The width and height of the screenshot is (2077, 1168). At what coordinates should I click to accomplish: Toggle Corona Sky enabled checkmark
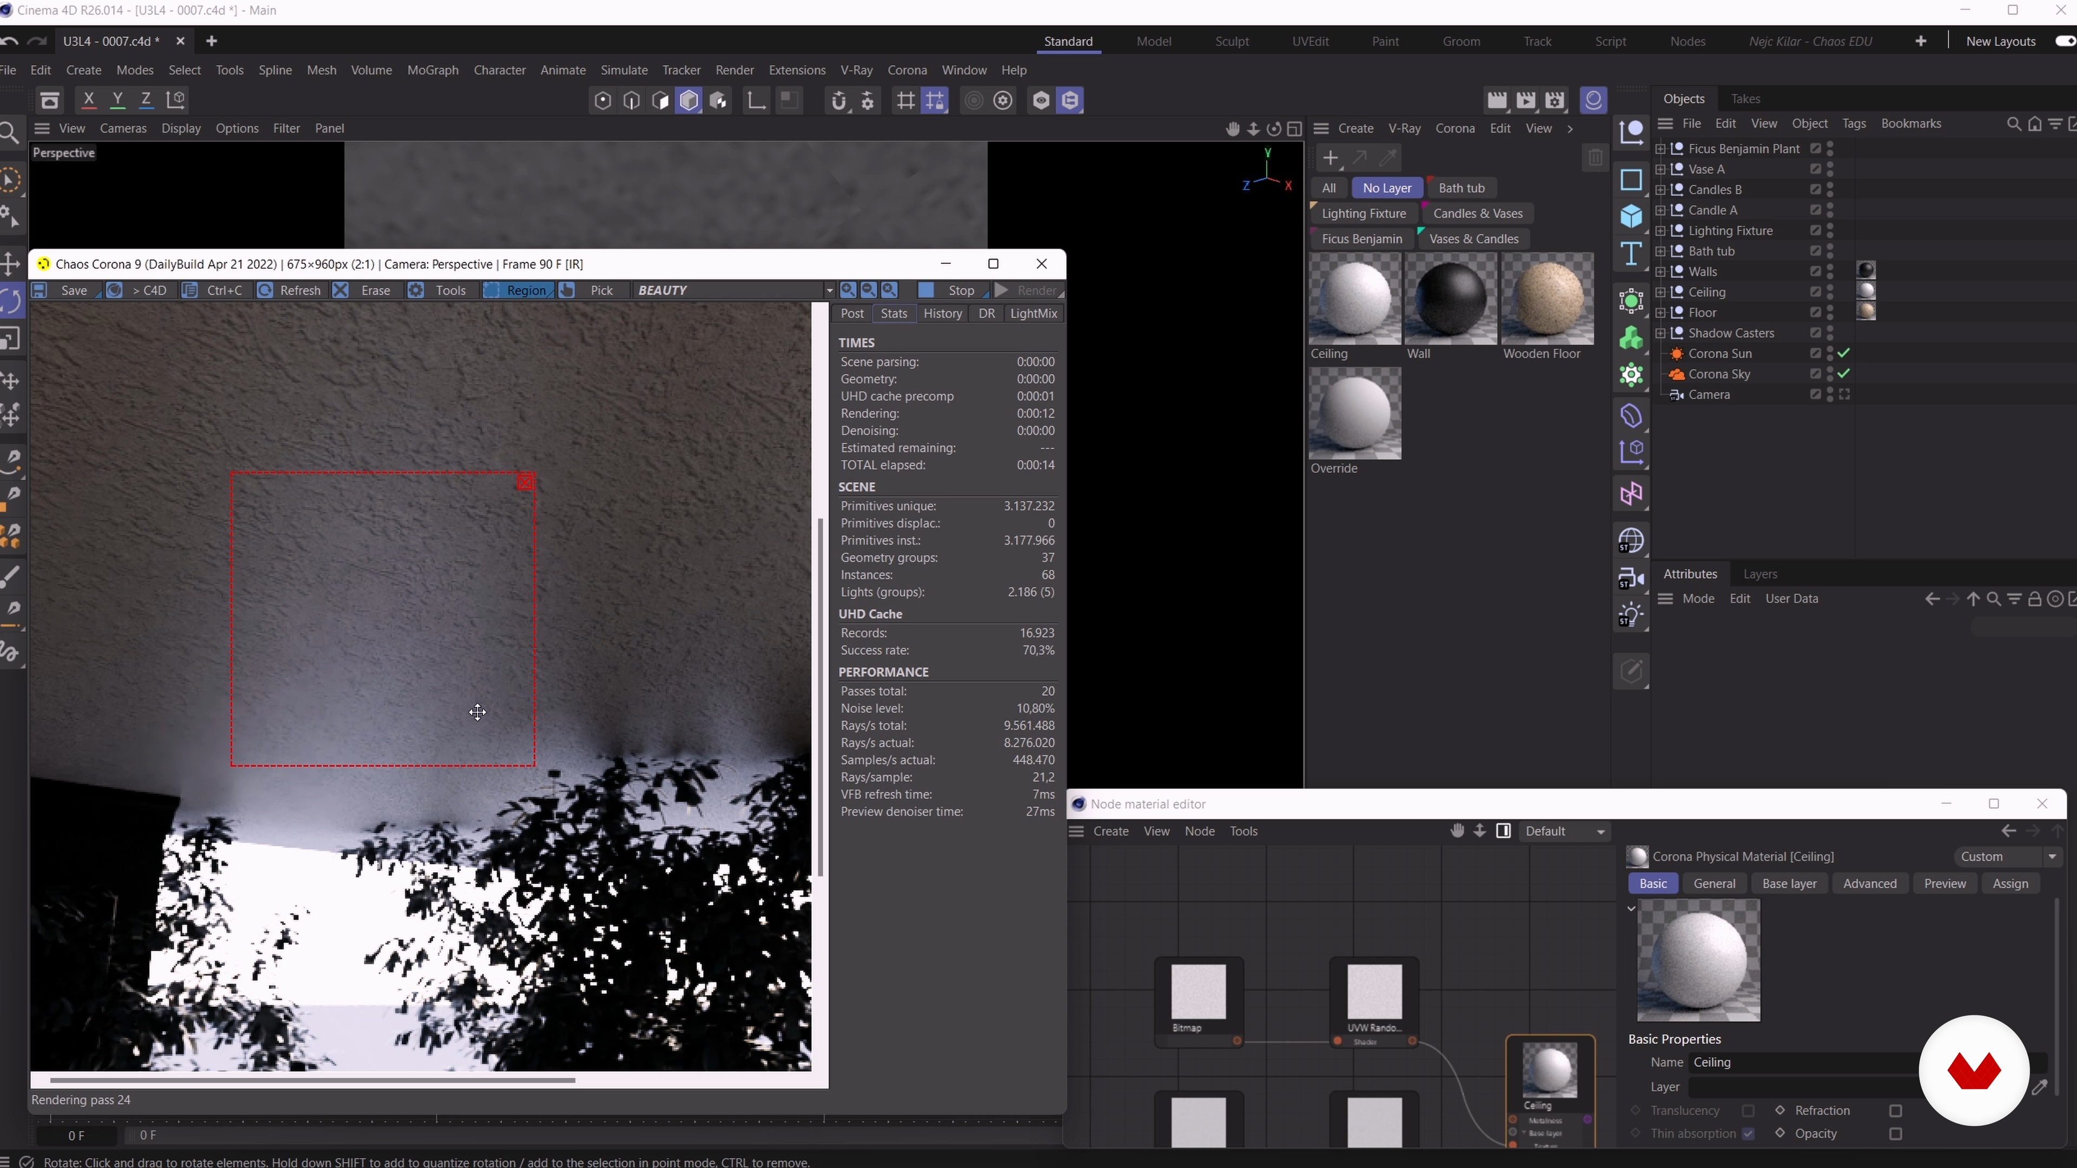(x=1844, y=374)
